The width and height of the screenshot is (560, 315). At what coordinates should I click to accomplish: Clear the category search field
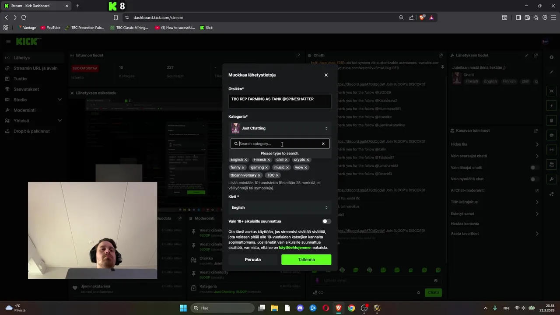[323, 143]
